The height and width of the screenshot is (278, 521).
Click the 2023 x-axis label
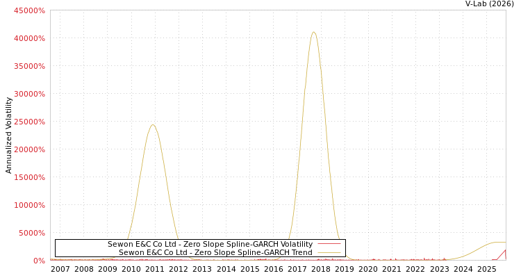tap(439, 269)
